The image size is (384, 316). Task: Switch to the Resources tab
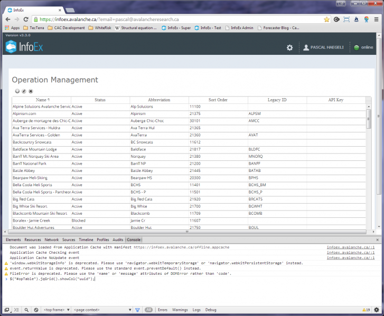(33, 240)
